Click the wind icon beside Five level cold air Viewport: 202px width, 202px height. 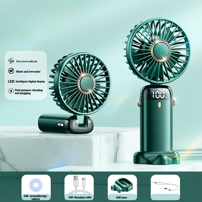(x=11, y=61)
